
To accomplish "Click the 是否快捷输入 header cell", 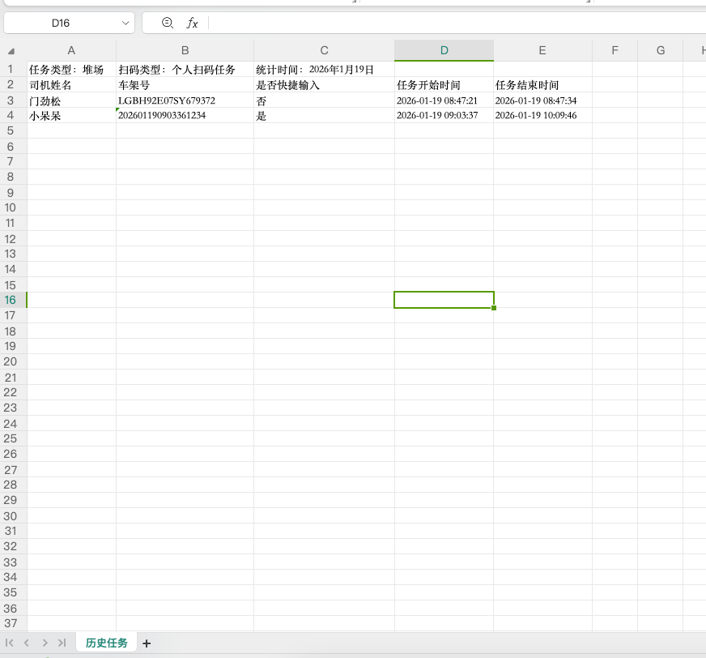I will pos(324,85).
